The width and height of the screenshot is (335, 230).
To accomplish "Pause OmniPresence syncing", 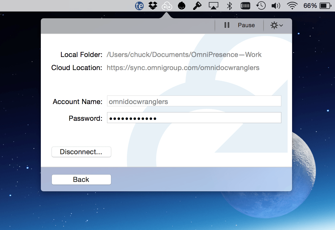I will (239, 25).
